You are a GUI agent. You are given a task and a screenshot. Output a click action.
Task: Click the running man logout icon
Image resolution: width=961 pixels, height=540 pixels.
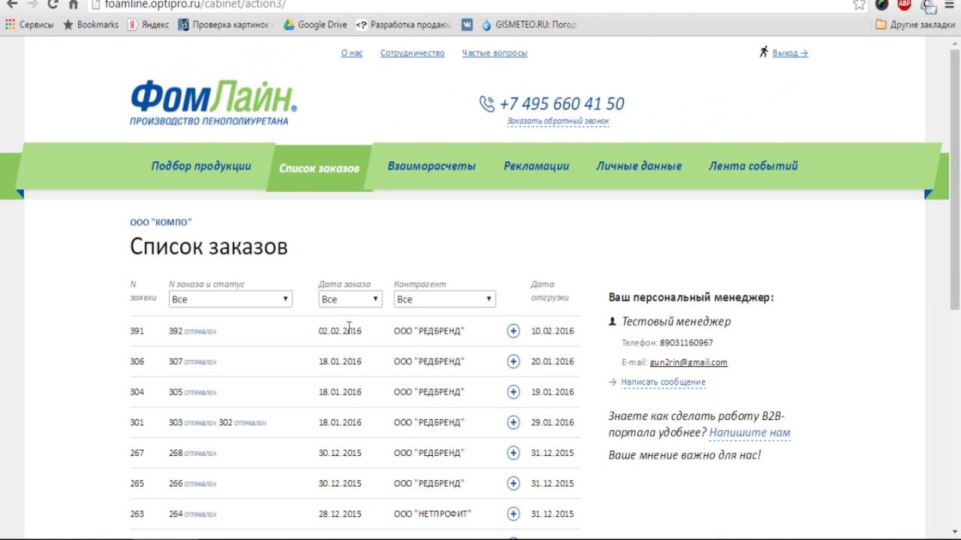click(x=764, y=52)
